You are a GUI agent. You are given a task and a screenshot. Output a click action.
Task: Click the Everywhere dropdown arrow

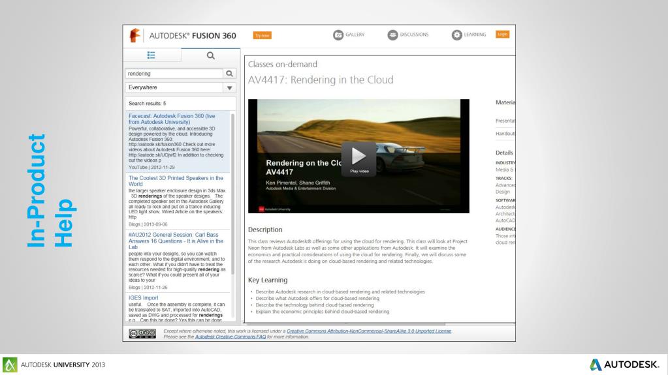pos(229,87)
